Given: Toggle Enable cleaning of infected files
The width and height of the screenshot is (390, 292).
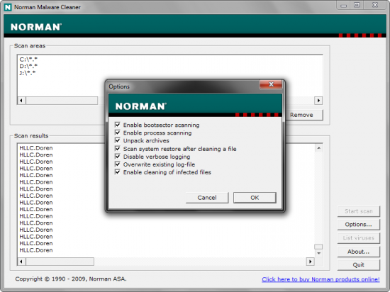Looking at the screenshot, I should point(118,172).
